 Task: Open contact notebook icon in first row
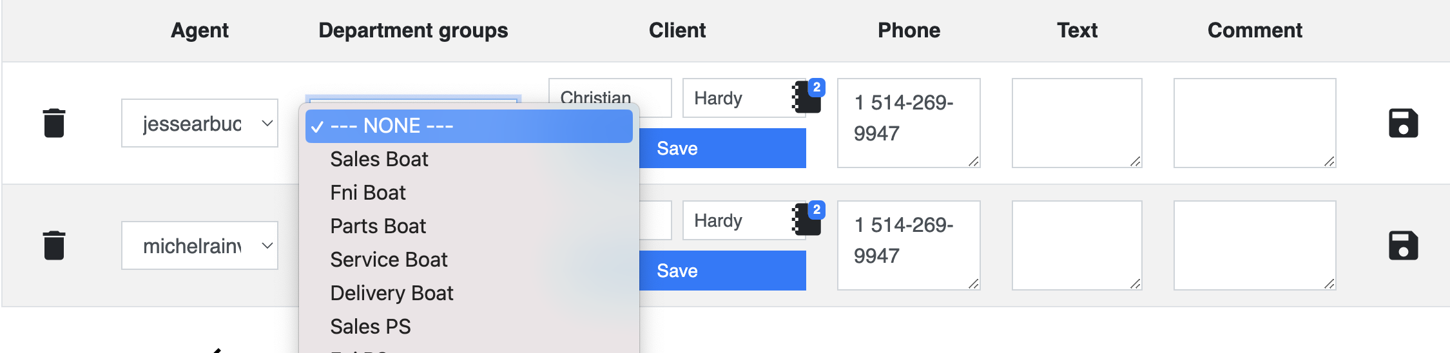coord(807,97)
